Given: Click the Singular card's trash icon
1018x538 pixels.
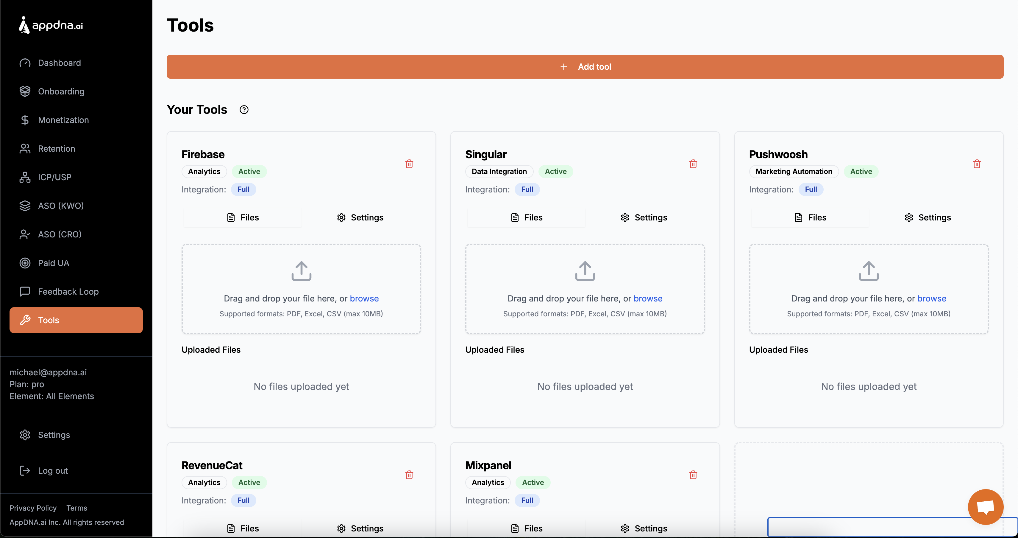Looking at the screenshot, I should 693,164.
